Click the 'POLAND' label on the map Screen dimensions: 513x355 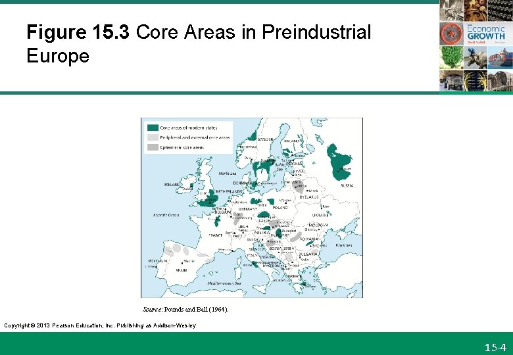[280, 208]
